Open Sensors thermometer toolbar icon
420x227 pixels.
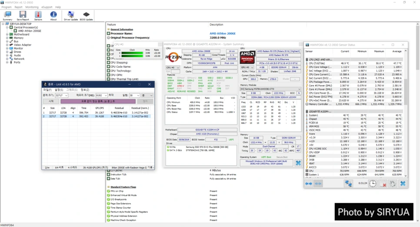[38, 16]
